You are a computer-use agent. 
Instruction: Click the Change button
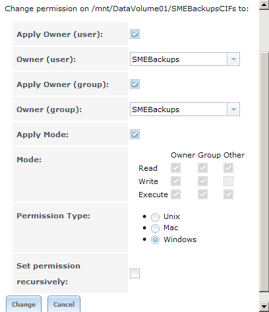24,304
